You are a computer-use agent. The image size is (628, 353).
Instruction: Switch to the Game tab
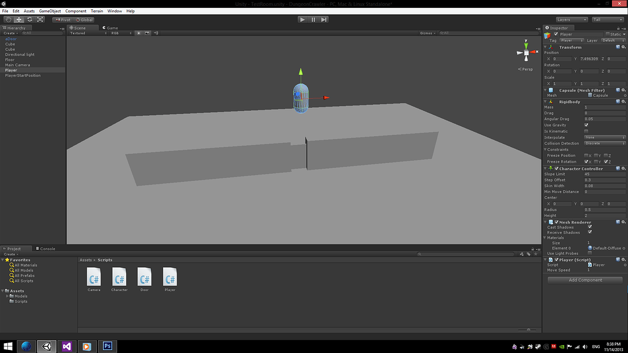point(109,28)
